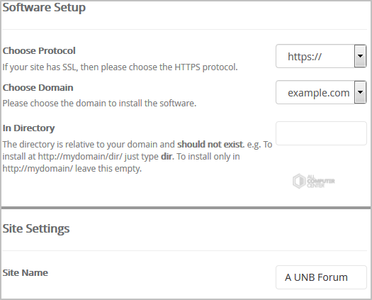Expand the Choose Domain dropdown arrow

360,92
